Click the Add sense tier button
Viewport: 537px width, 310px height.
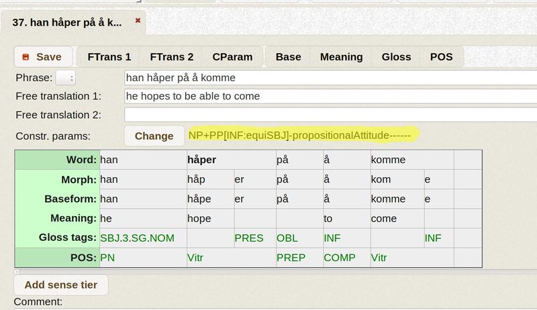[61, 285]
